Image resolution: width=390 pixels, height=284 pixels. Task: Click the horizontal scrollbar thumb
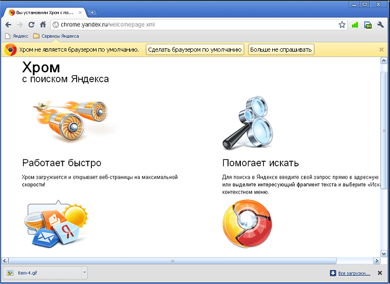coord(171,260)
